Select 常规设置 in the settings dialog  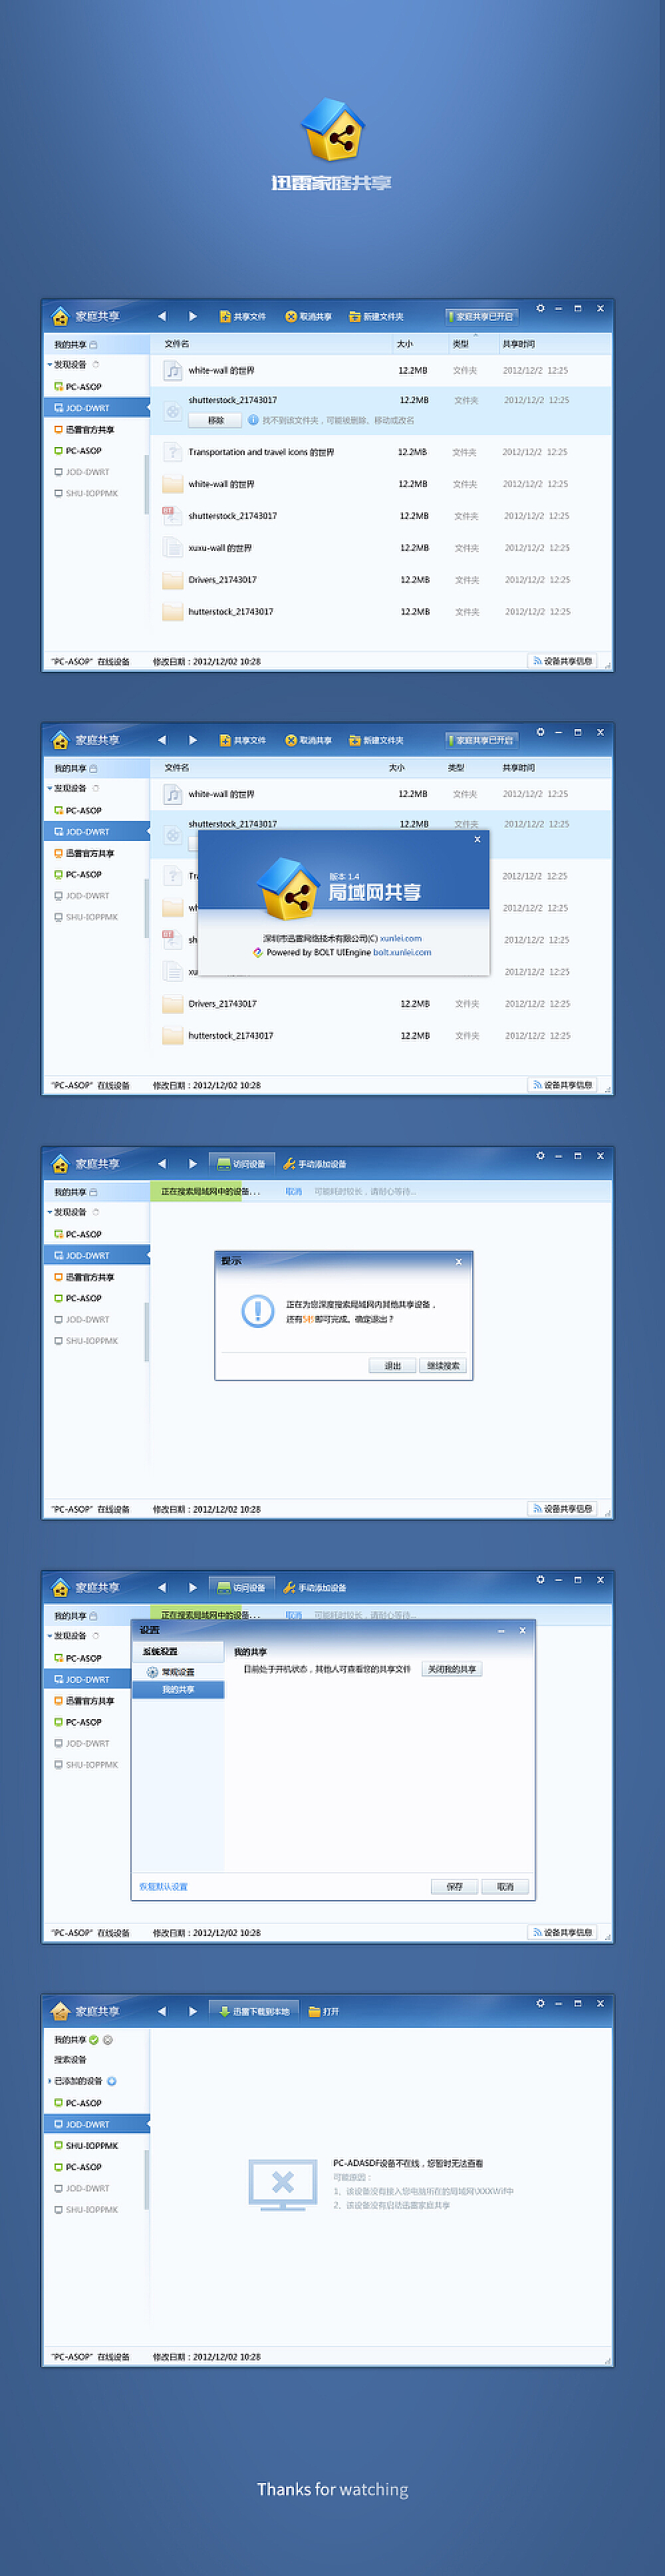click(177, 1672)
